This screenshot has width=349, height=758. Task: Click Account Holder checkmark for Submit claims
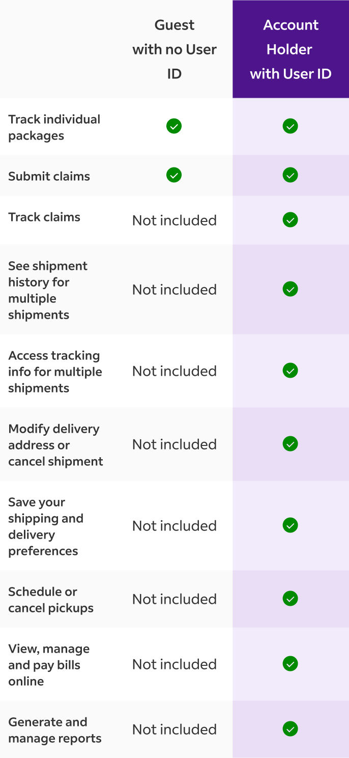click(290, 175)
